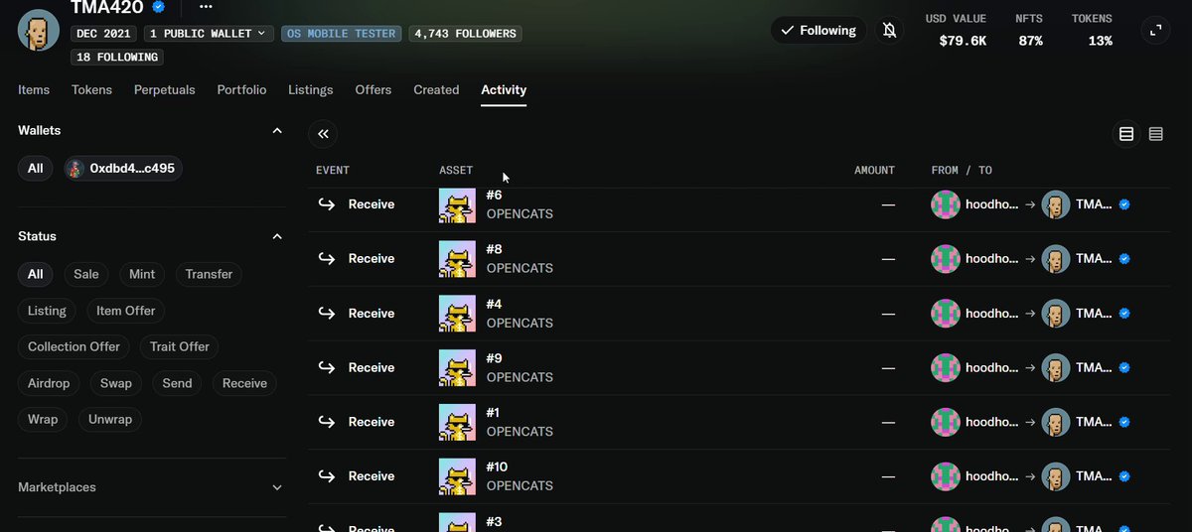Filter activity by Send
Image resolution: width=1192 pixels, height=532 pixels.
[177, 383]
